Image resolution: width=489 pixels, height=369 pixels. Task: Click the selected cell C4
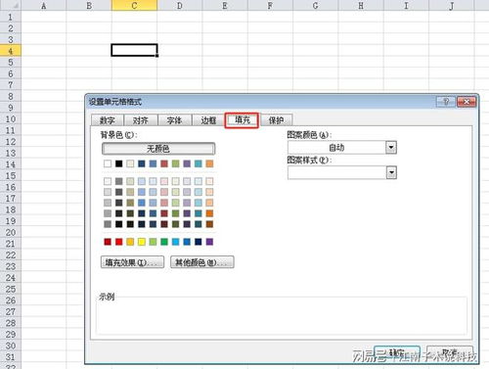click(x=134, y=50)
